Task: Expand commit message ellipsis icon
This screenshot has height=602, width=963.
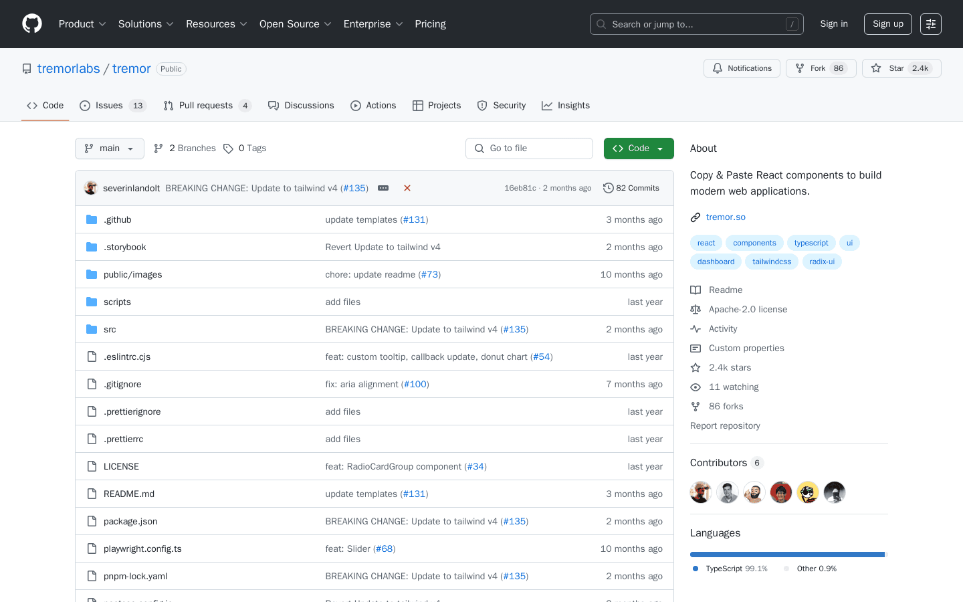Action: [x=383, y=188]
